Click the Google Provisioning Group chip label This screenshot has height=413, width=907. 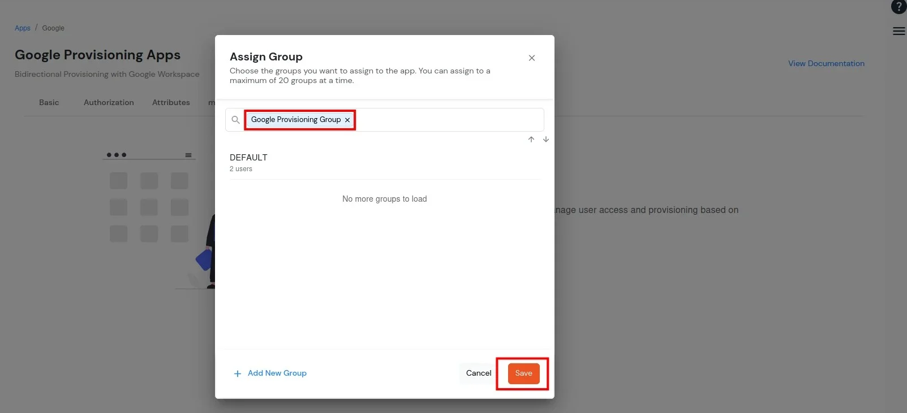pyautogui.click(x=296, y=120)
